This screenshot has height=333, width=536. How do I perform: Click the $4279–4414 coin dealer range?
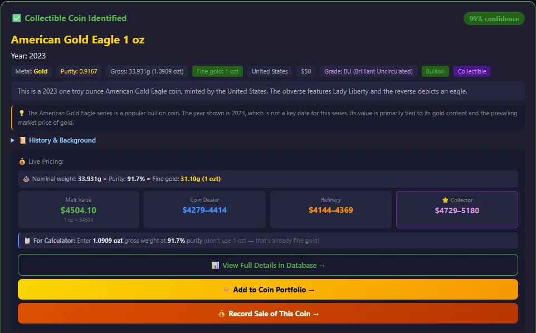point(204,210)
